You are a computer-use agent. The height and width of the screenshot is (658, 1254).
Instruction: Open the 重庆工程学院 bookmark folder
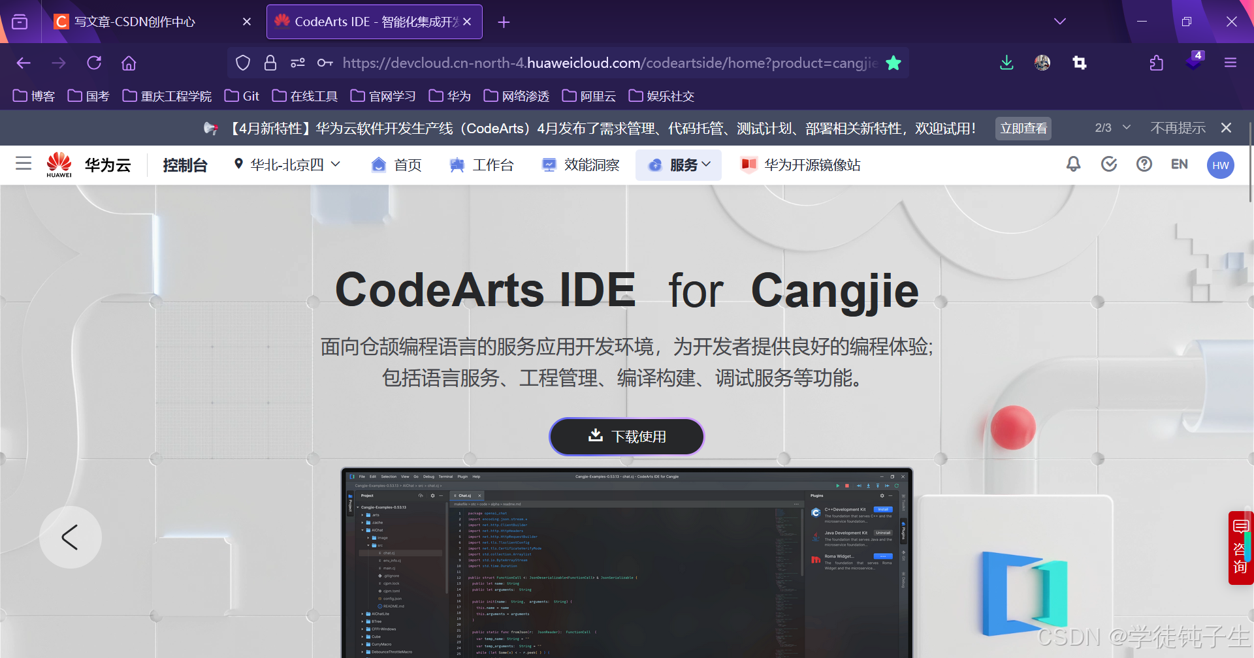pyautogui.click(x=167, y=96)
